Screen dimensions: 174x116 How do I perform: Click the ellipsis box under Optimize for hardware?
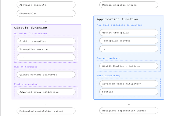coord(46,57)
